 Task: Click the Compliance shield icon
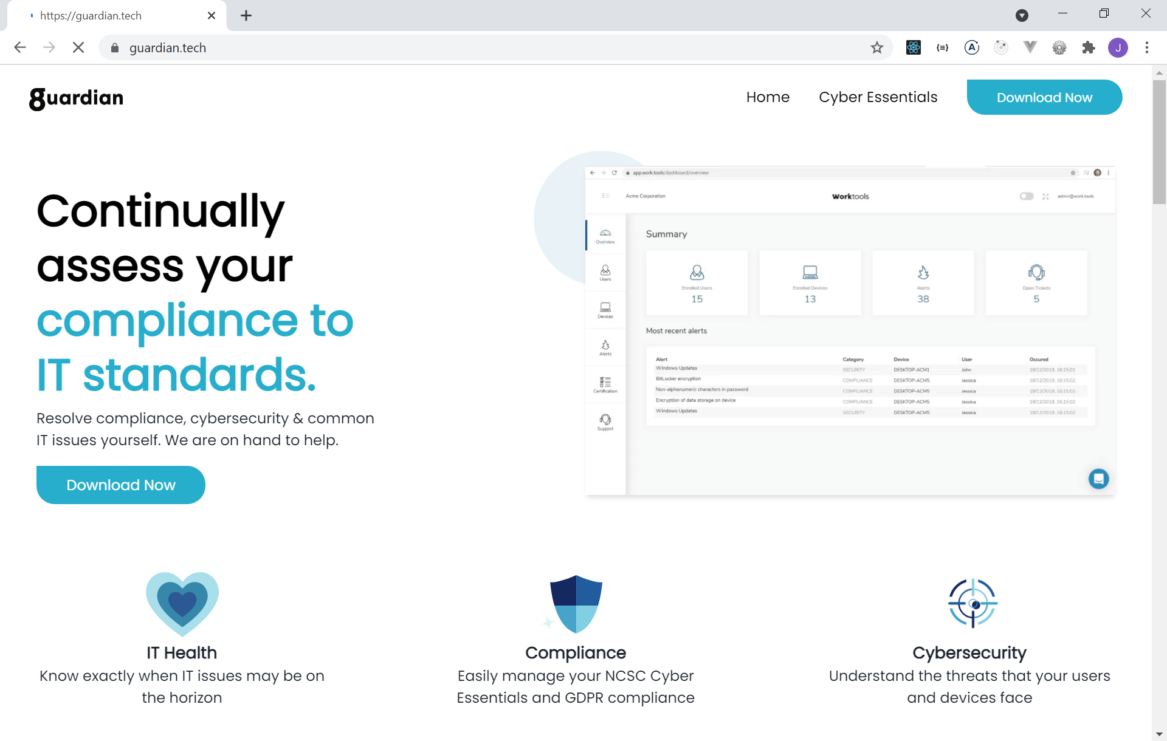point(576,603)
